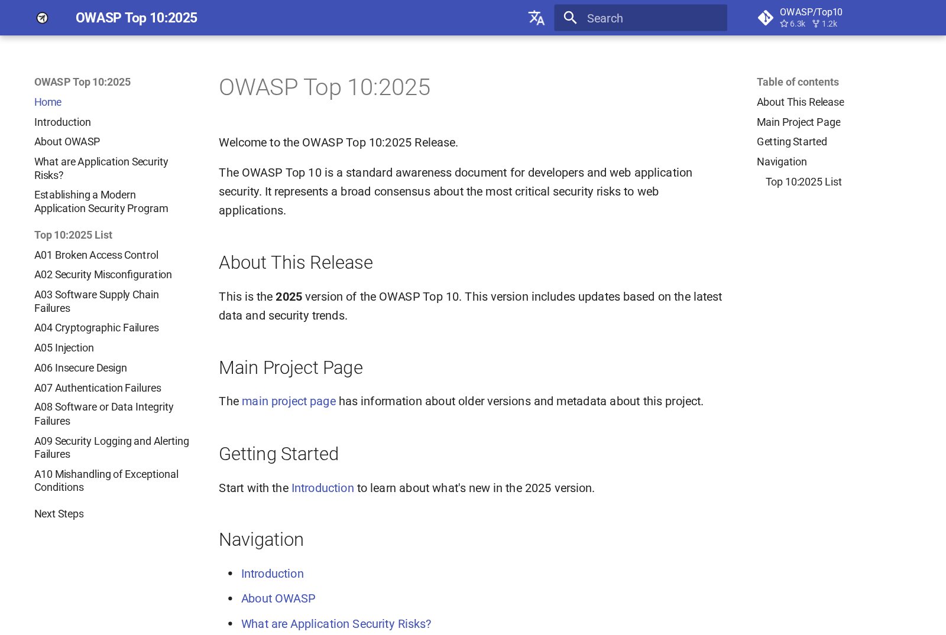This screenshot has width=946, height=635.
Task: Open A03 Software Supply Chain Failures
Action: pos(96,301)
